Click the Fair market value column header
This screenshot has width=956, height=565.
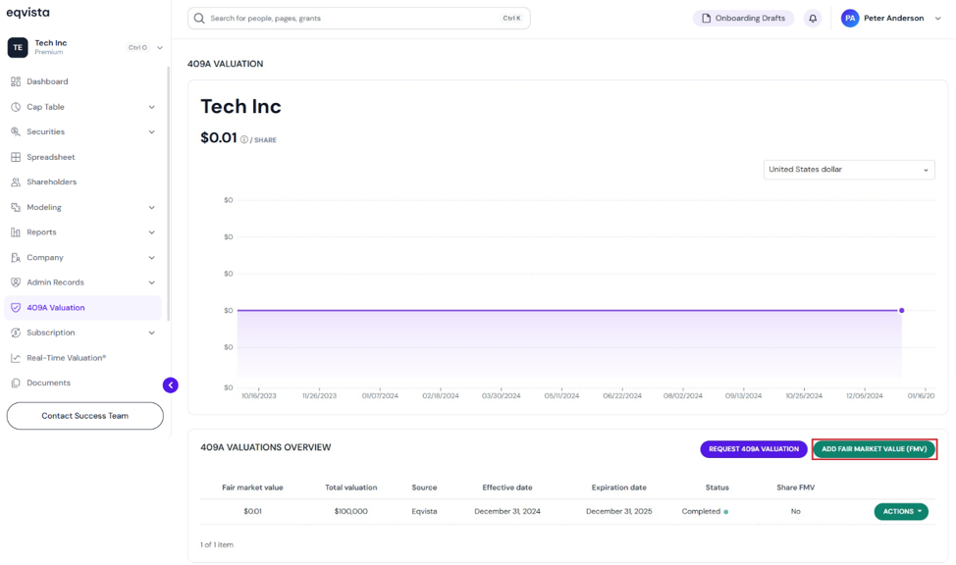pos(252,488)
